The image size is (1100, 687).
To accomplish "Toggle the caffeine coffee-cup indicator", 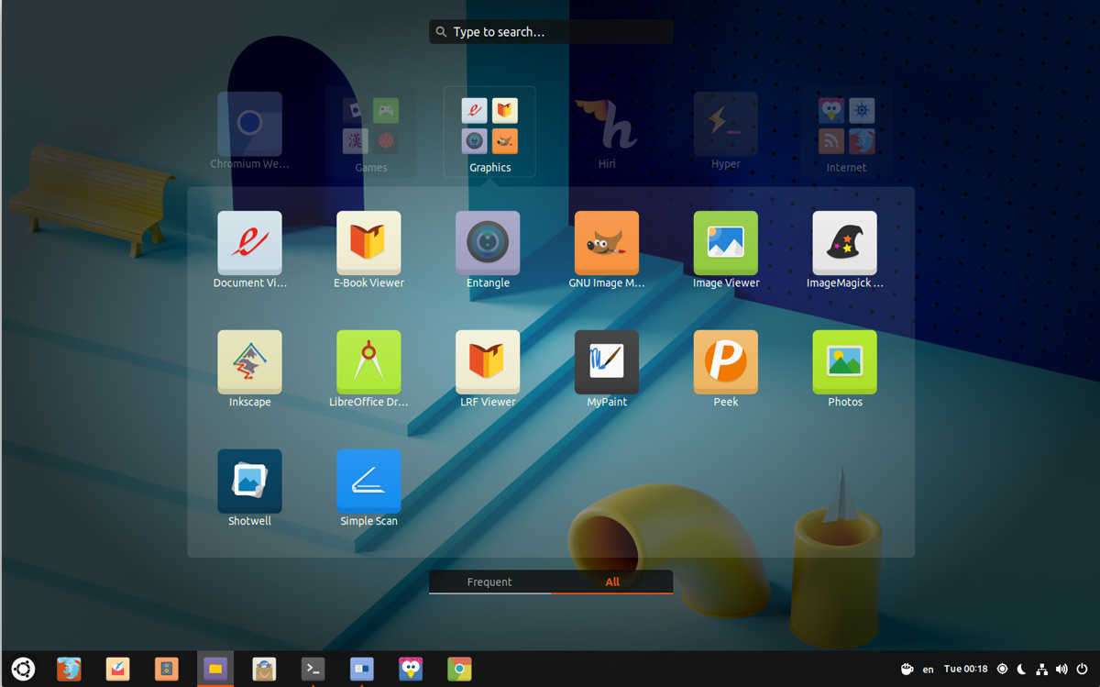I will coord(907,669).
